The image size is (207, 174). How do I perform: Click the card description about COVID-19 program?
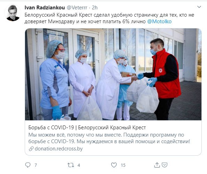pyautogui.click(x=109, y=138)
